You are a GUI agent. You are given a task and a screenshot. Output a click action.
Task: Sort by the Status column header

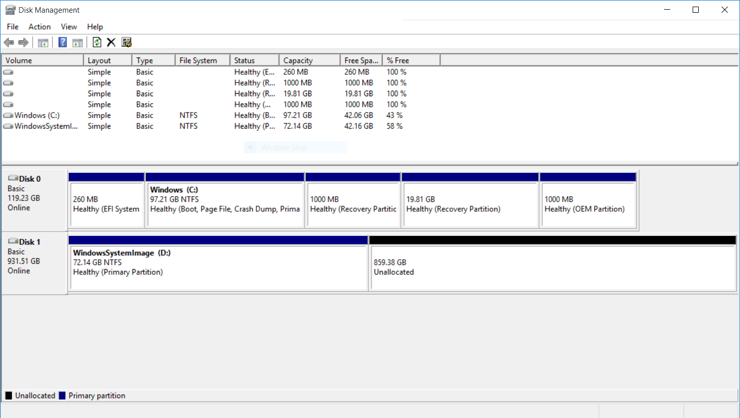pyautogui.click(x=254, y=60)
